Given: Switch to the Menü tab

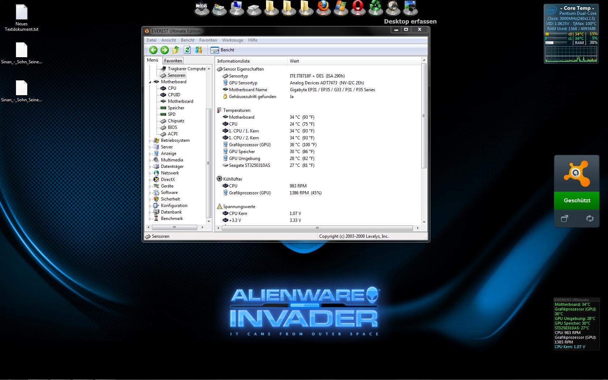Looking at the screenshot, I should click(152, 60).
